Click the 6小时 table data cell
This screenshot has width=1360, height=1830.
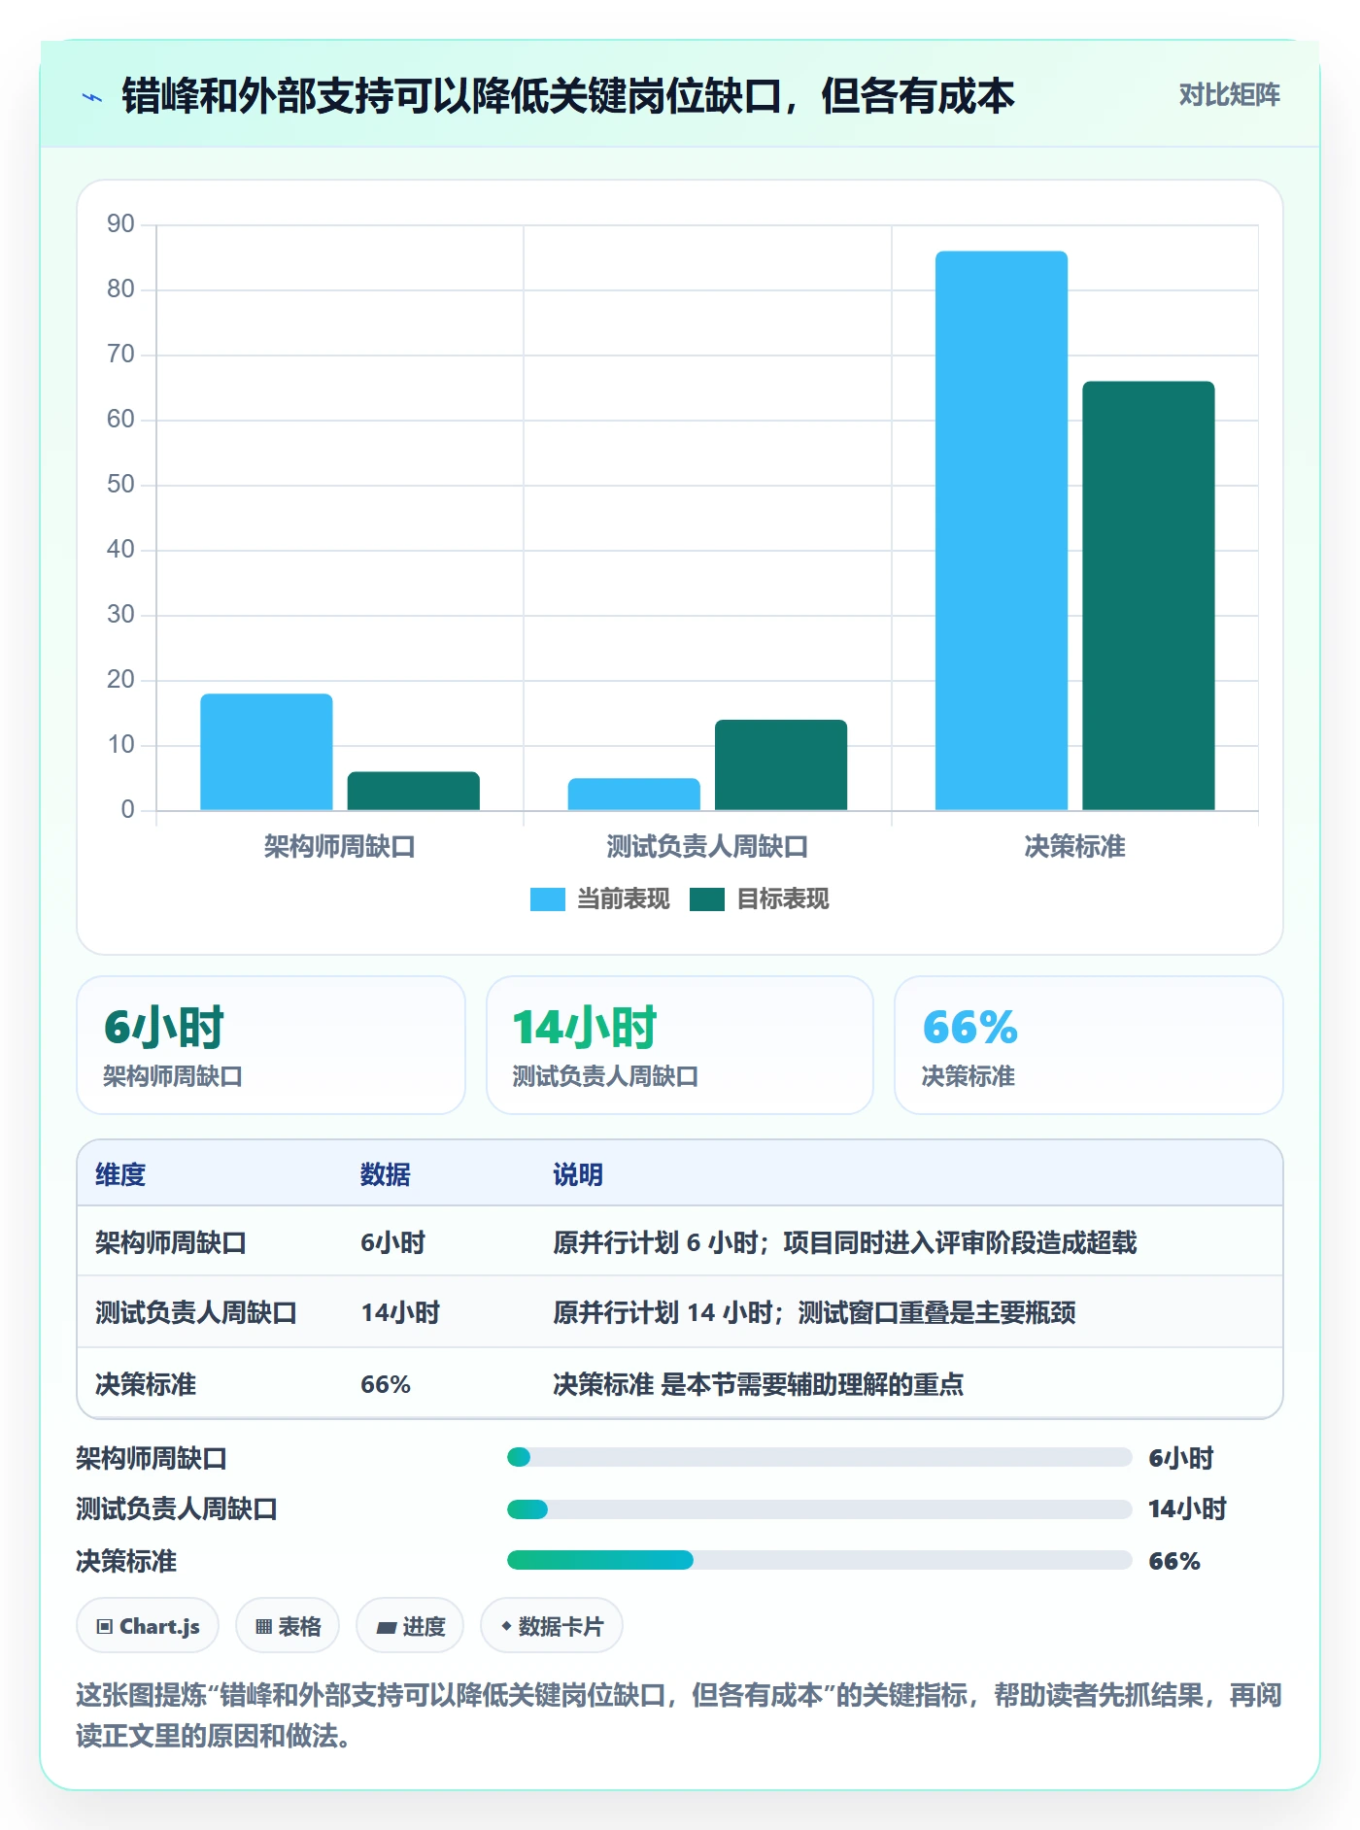393,1242
